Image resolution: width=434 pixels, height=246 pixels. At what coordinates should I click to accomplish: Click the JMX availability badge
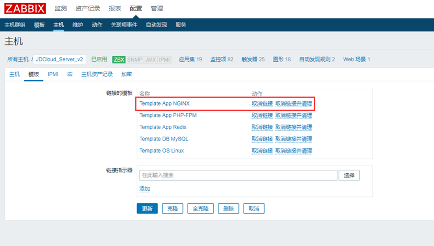point(151,60)
